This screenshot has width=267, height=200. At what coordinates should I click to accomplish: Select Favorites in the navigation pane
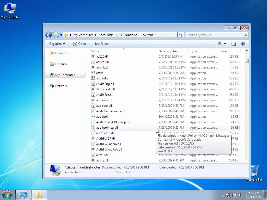point(59,53)
